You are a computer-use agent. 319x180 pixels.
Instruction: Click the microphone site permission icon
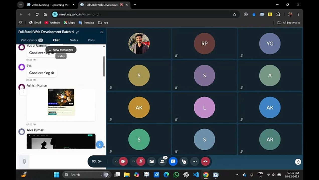click(55, 14)
